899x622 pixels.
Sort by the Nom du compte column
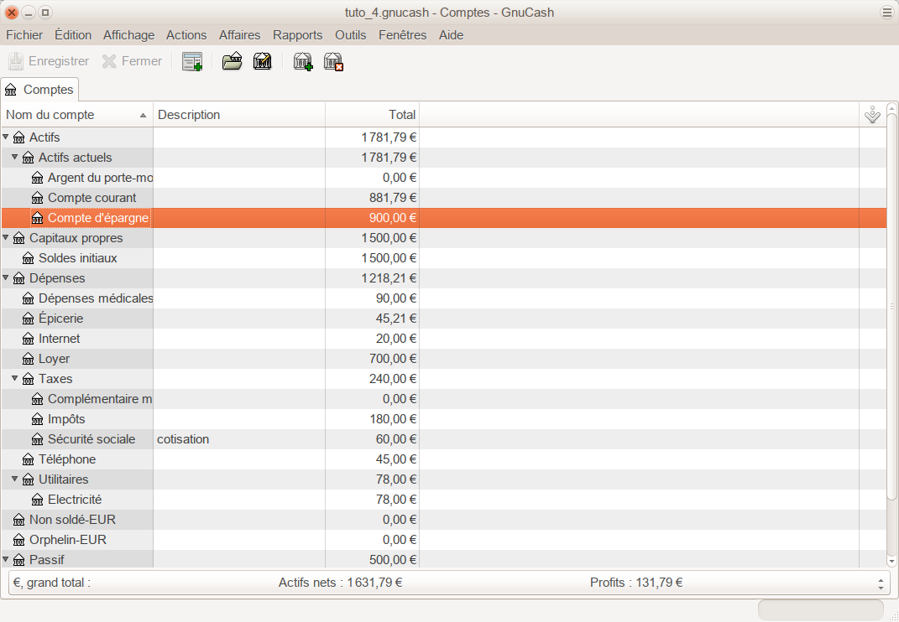pyautogui.click(x=76, y=115)
